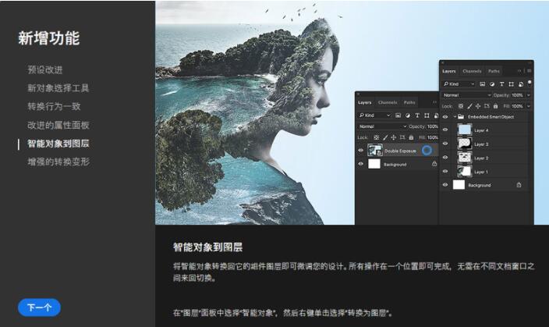This screenshot has height=327, width=549.
Task: Toggle visibility of Background in Double Exposure panel
Action: click(x=360, y=164)
